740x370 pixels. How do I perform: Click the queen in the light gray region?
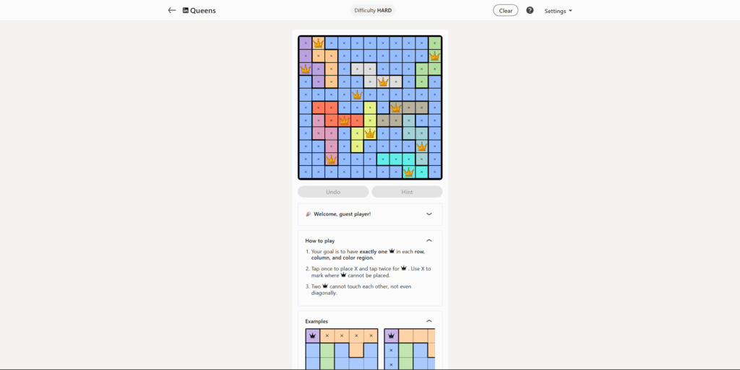pyautogui.click(x=383, y=82)
